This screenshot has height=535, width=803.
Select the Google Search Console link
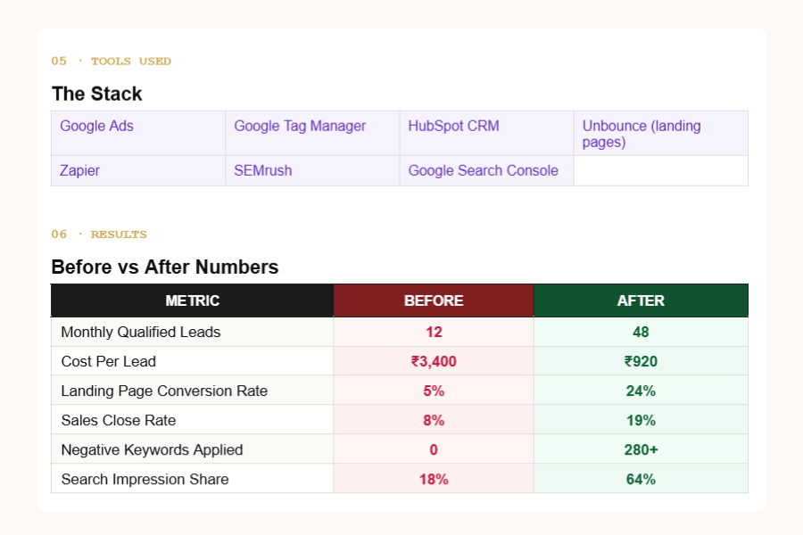(x=483, y=170)
